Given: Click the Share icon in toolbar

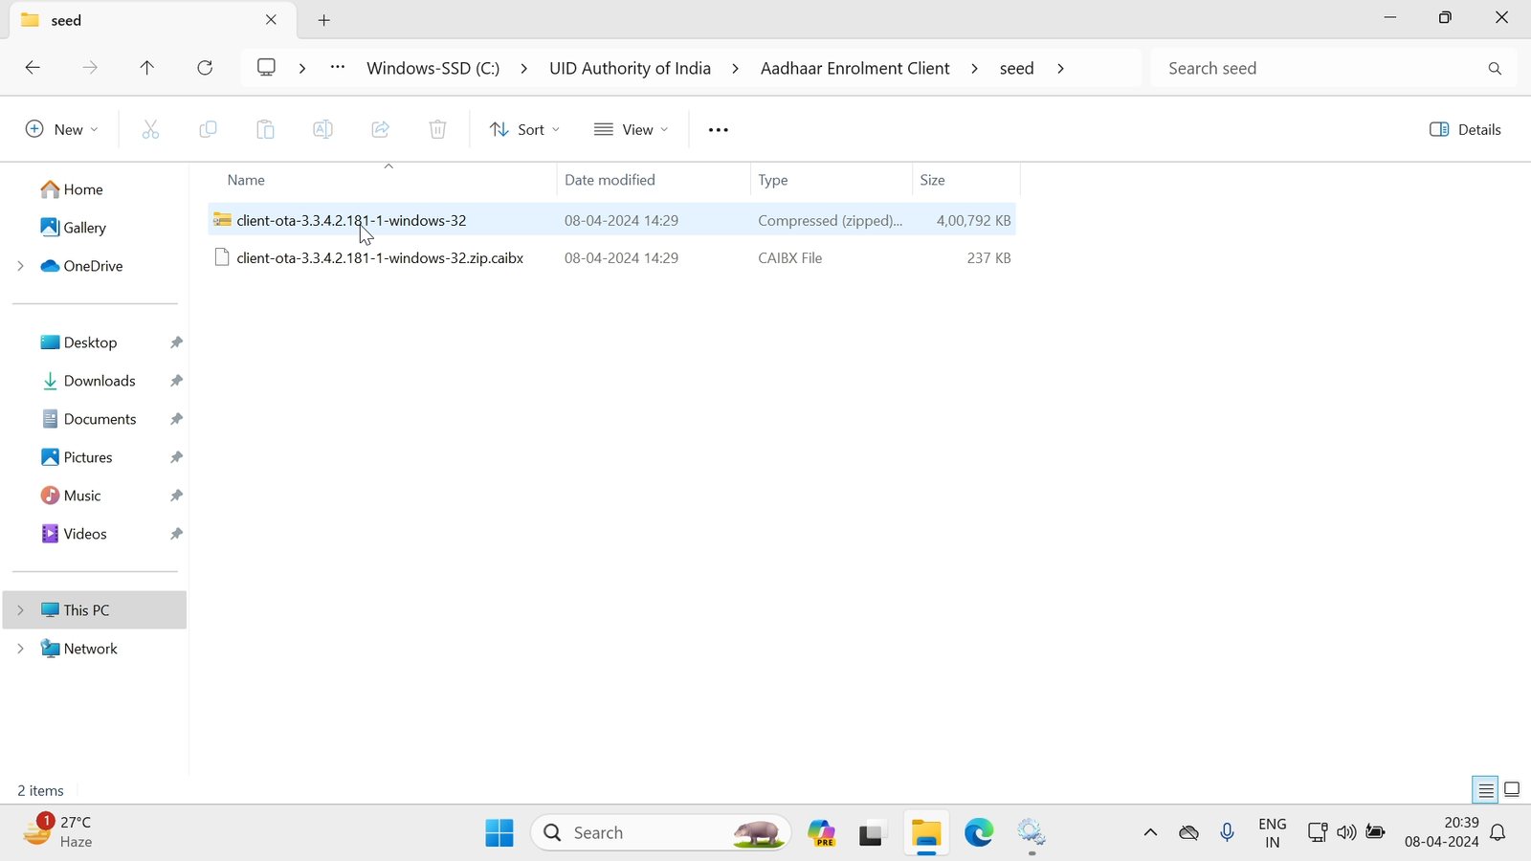Looking at the screenshot, I should (x=380, y=129).
